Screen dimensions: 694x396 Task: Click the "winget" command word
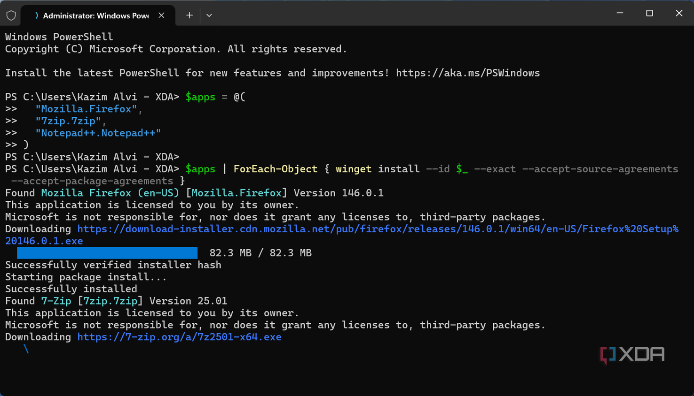(x=354, y=169)
